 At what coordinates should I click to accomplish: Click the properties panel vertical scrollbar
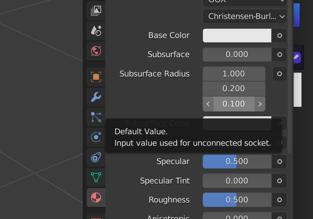[x=290, y=76]
